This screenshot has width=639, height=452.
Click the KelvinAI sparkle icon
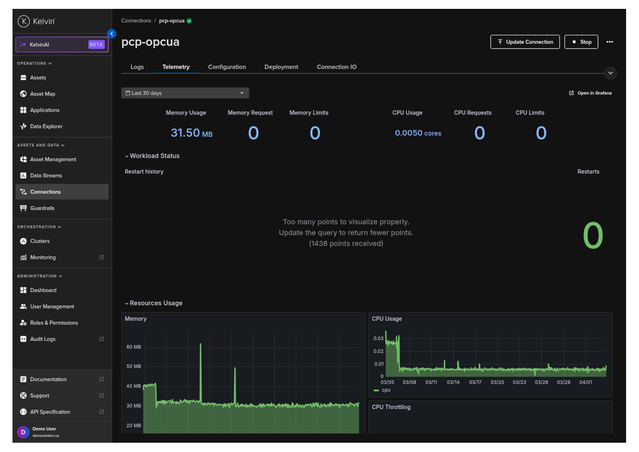click(x=23, y=45)
